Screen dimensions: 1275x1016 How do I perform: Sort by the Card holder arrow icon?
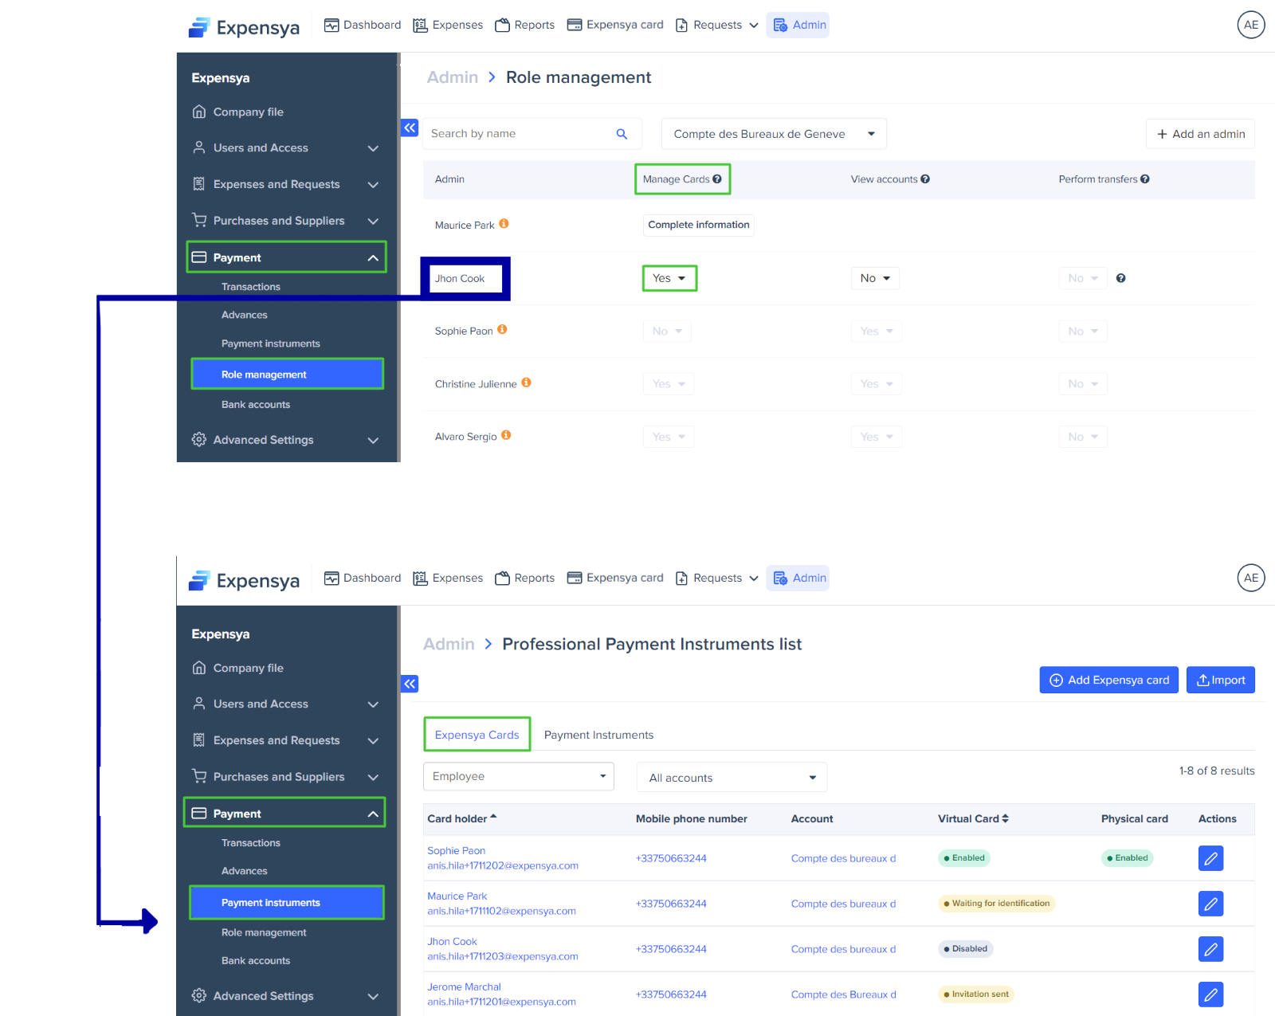point(493,817)
